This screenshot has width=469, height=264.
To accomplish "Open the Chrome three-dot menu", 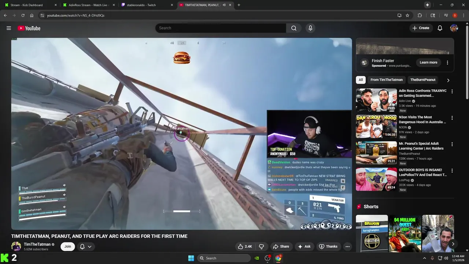I will tap(464, 15).
